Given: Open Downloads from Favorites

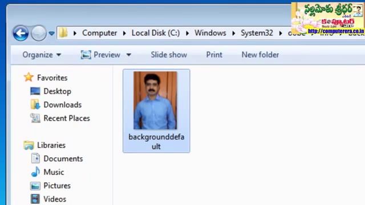Looking at the screenshot, I should 63,105.
